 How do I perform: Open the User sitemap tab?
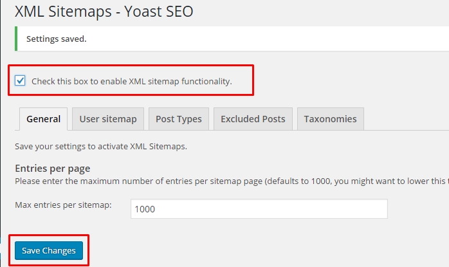[108, 119]
